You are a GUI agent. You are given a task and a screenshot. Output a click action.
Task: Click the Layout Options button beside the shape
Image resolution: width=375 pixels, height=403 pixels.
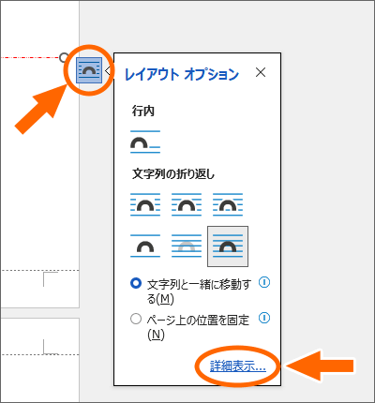pos(89,70)
